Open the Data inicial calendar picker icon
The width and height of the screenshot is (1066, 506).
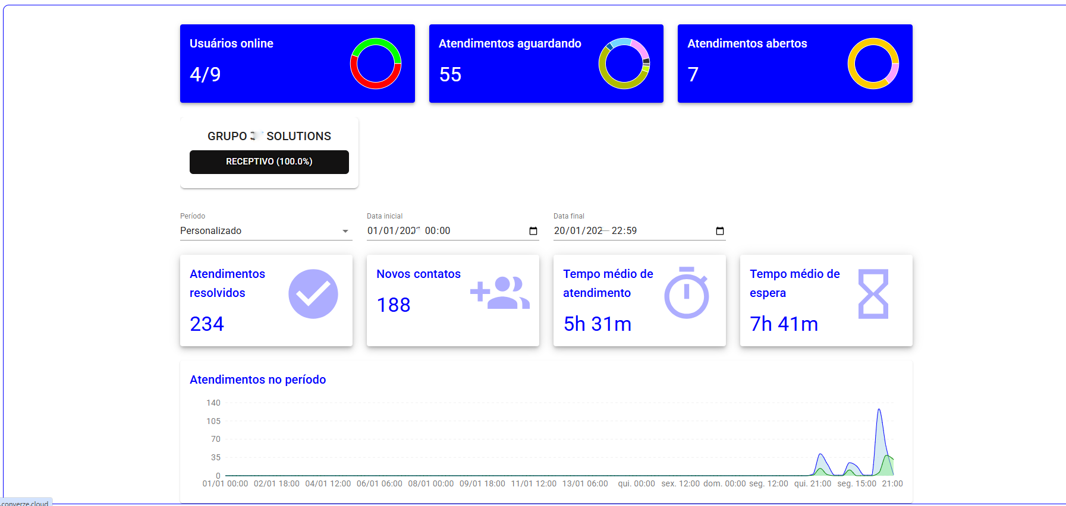point(533,231)
